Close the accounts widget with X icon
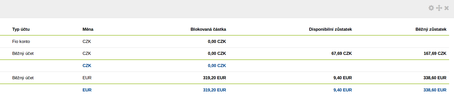 click(446, 8)
